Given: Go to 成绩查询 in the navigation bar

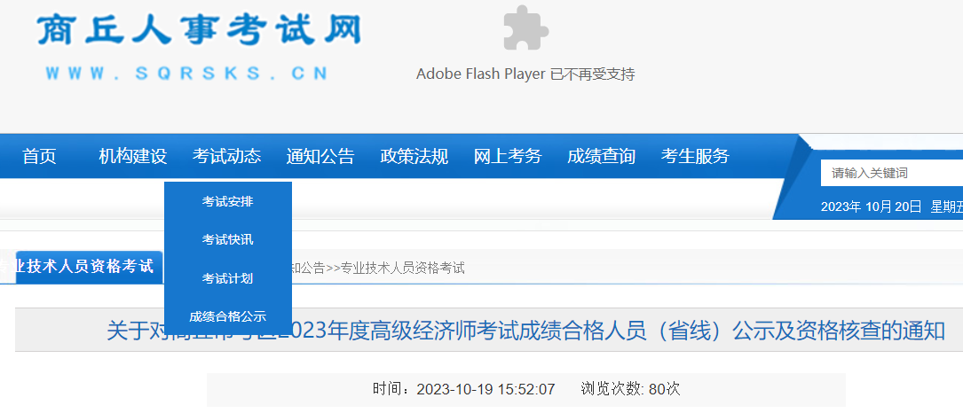Looking at the screenshot, I should click(601, 157).
